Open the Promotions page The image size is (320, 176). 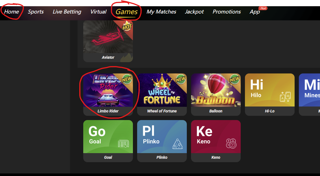(227, 12)
